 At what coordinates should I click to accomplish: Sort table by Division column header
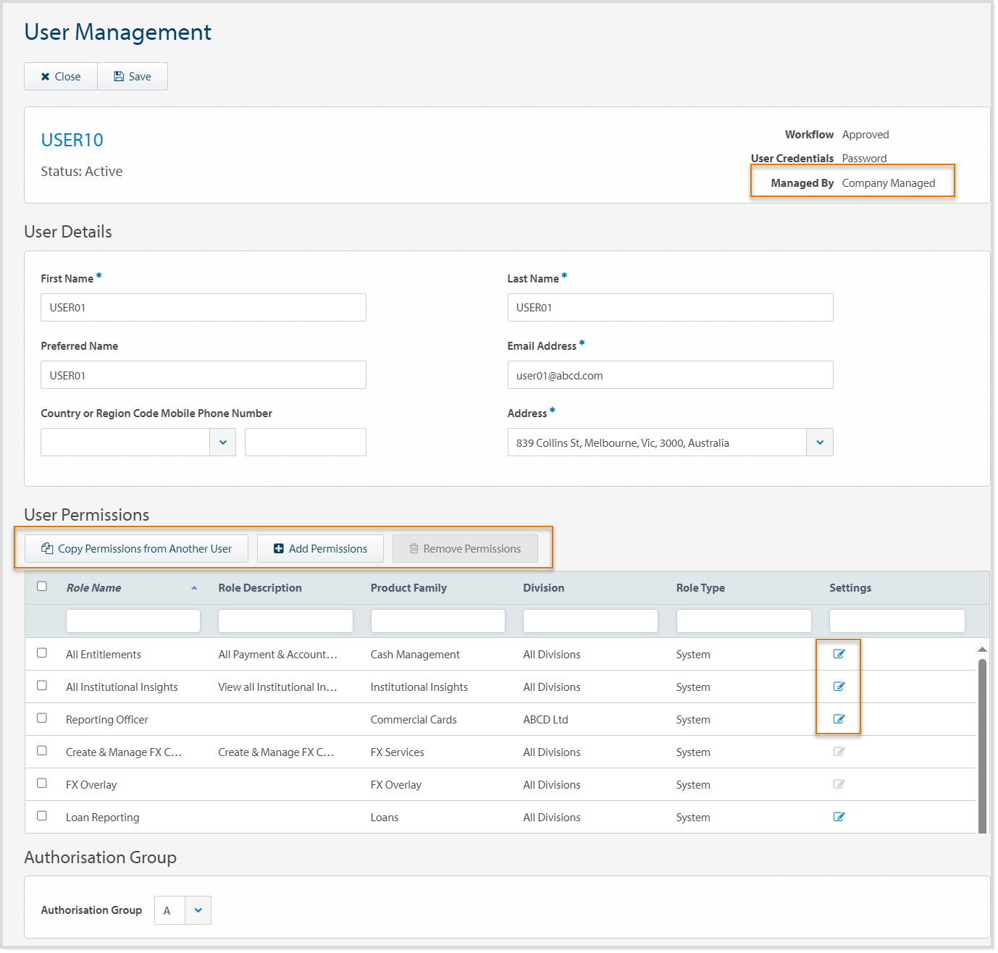[x=543, y=588]
